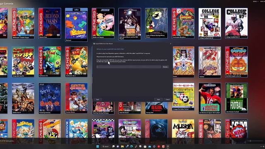Select the College Football USA 96 cover
This screenshot has width=265, height=149.
point(210,24)
